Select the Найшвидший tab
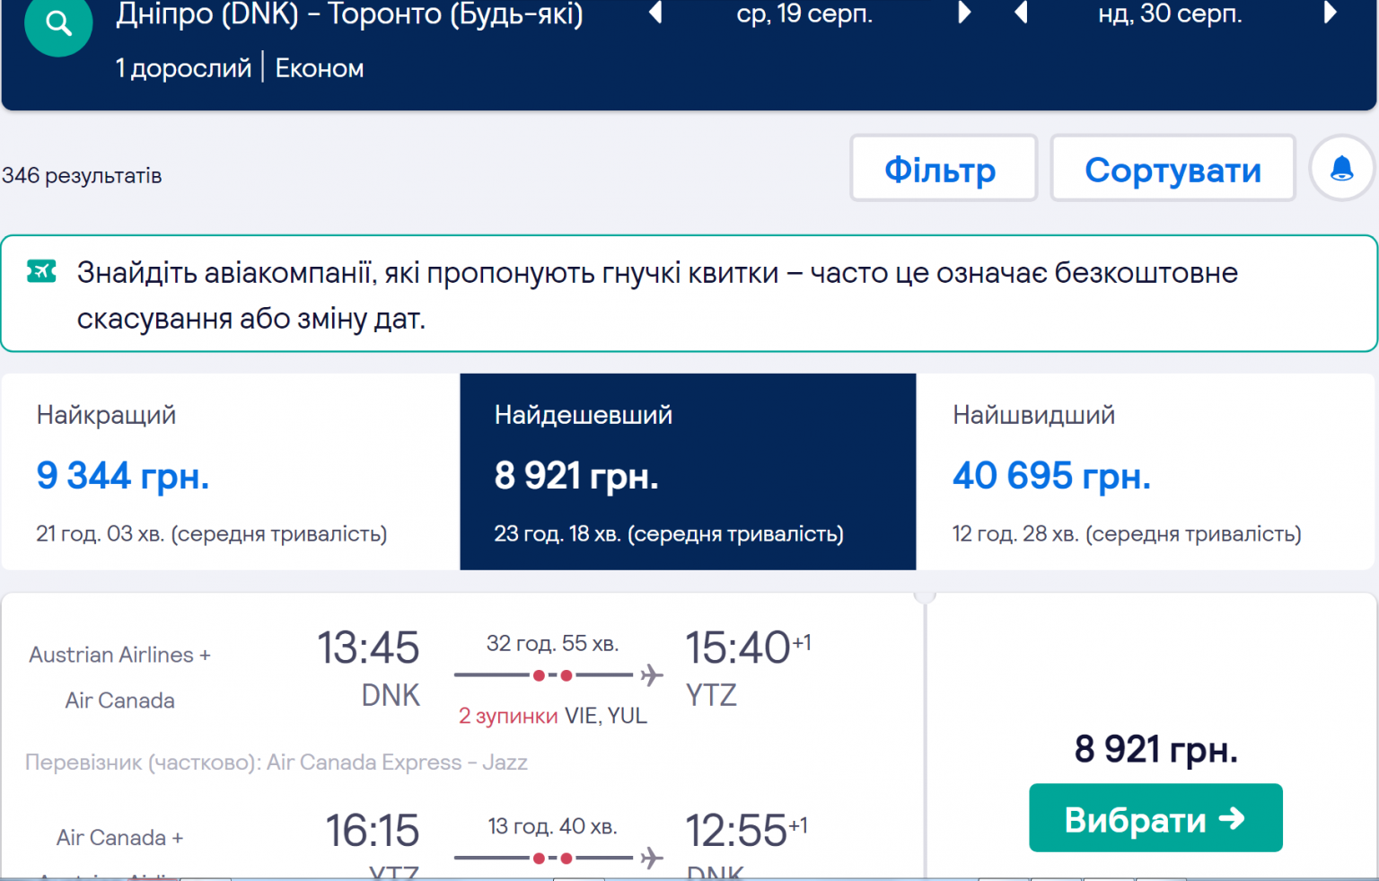Viewport: 1379px width, 881px height. (x=1146, y=471)
